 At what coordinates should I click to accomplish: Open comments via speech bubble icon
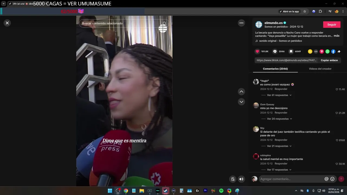pos(275,51)
